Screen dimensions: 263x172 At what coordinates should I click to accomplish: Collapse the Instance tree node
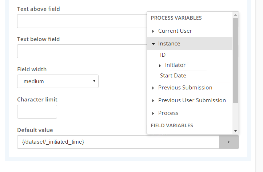pos(153,44)
